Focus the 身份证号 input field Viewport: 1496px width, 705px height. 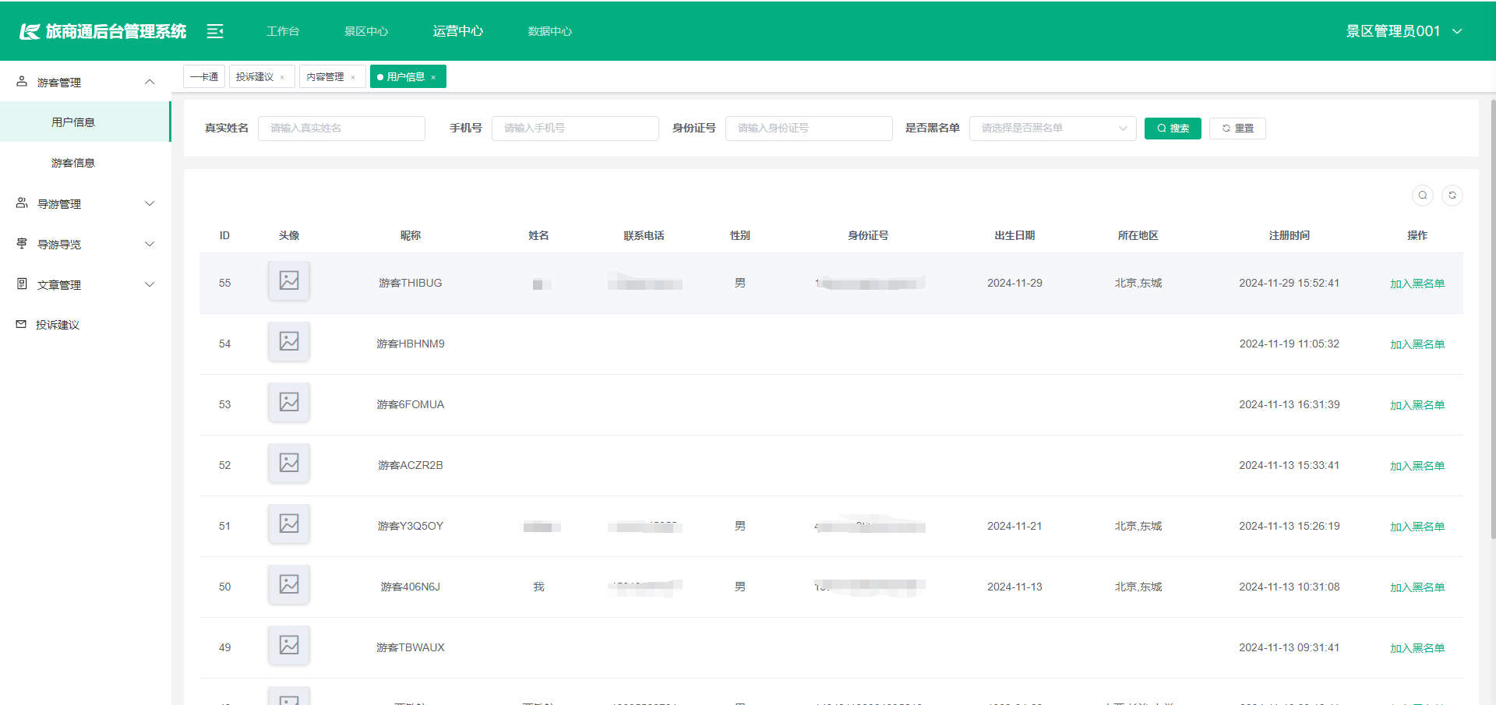point(809,129)
